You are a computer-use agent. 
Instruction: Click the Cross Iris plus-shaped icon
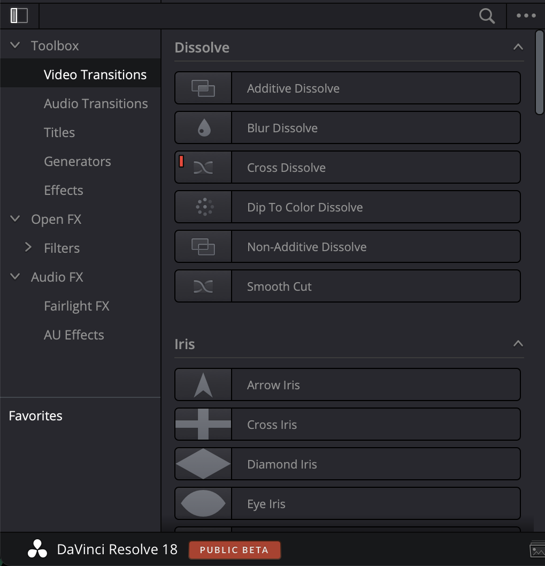click(202, 424)
